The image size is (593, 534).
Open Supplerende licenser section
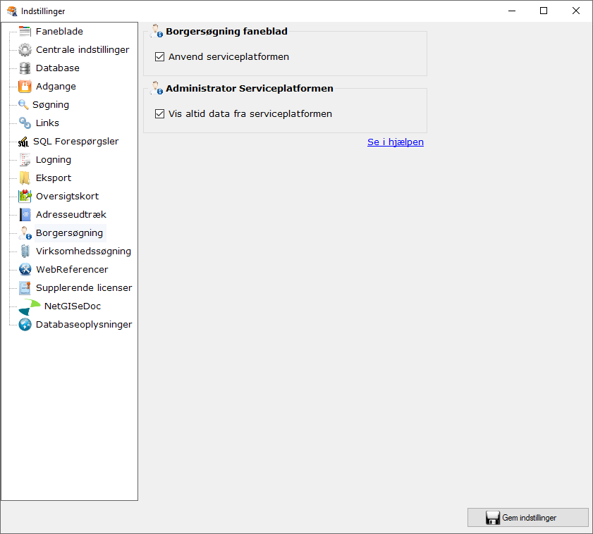coord(83,288)
